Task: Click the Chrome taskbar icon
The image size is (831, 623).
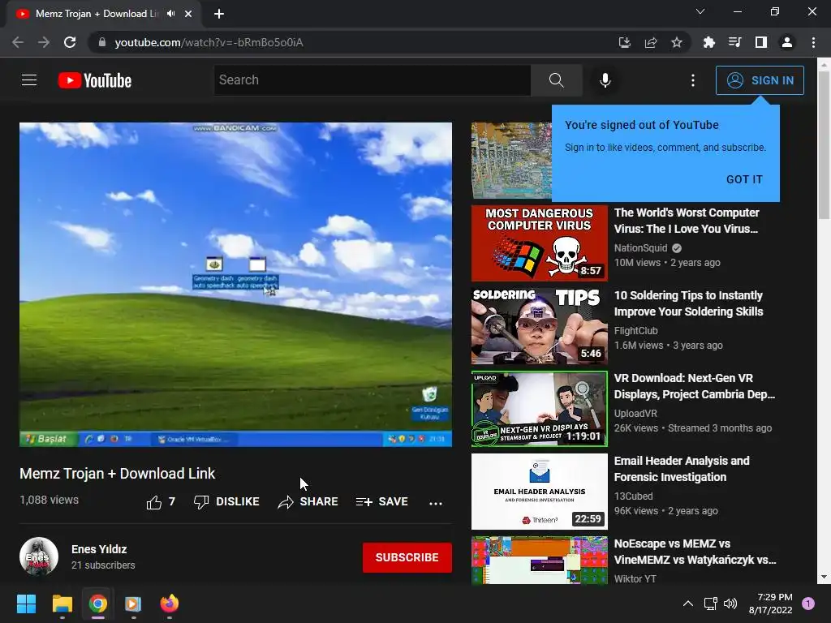Action: 98,604
